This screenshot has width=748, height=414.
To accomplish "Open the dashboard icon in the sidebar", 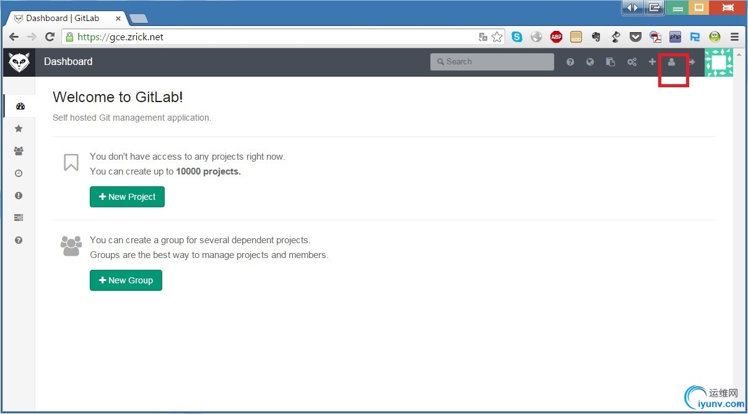I will 20,106.
